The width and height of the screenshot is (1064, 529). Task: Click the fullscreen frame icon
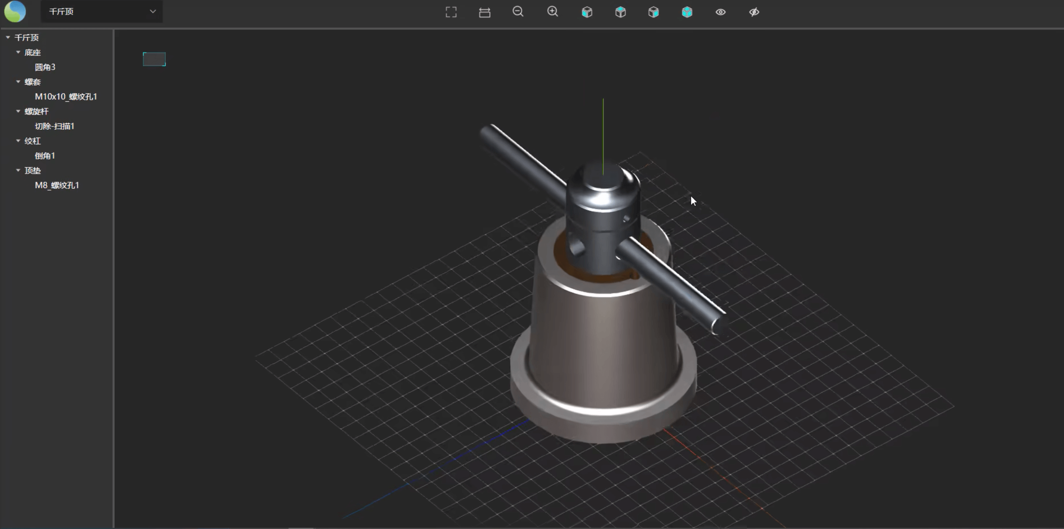coord(451,12)
